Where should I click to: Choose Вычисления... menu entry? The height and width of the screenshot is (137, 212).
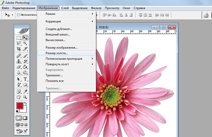67,40
